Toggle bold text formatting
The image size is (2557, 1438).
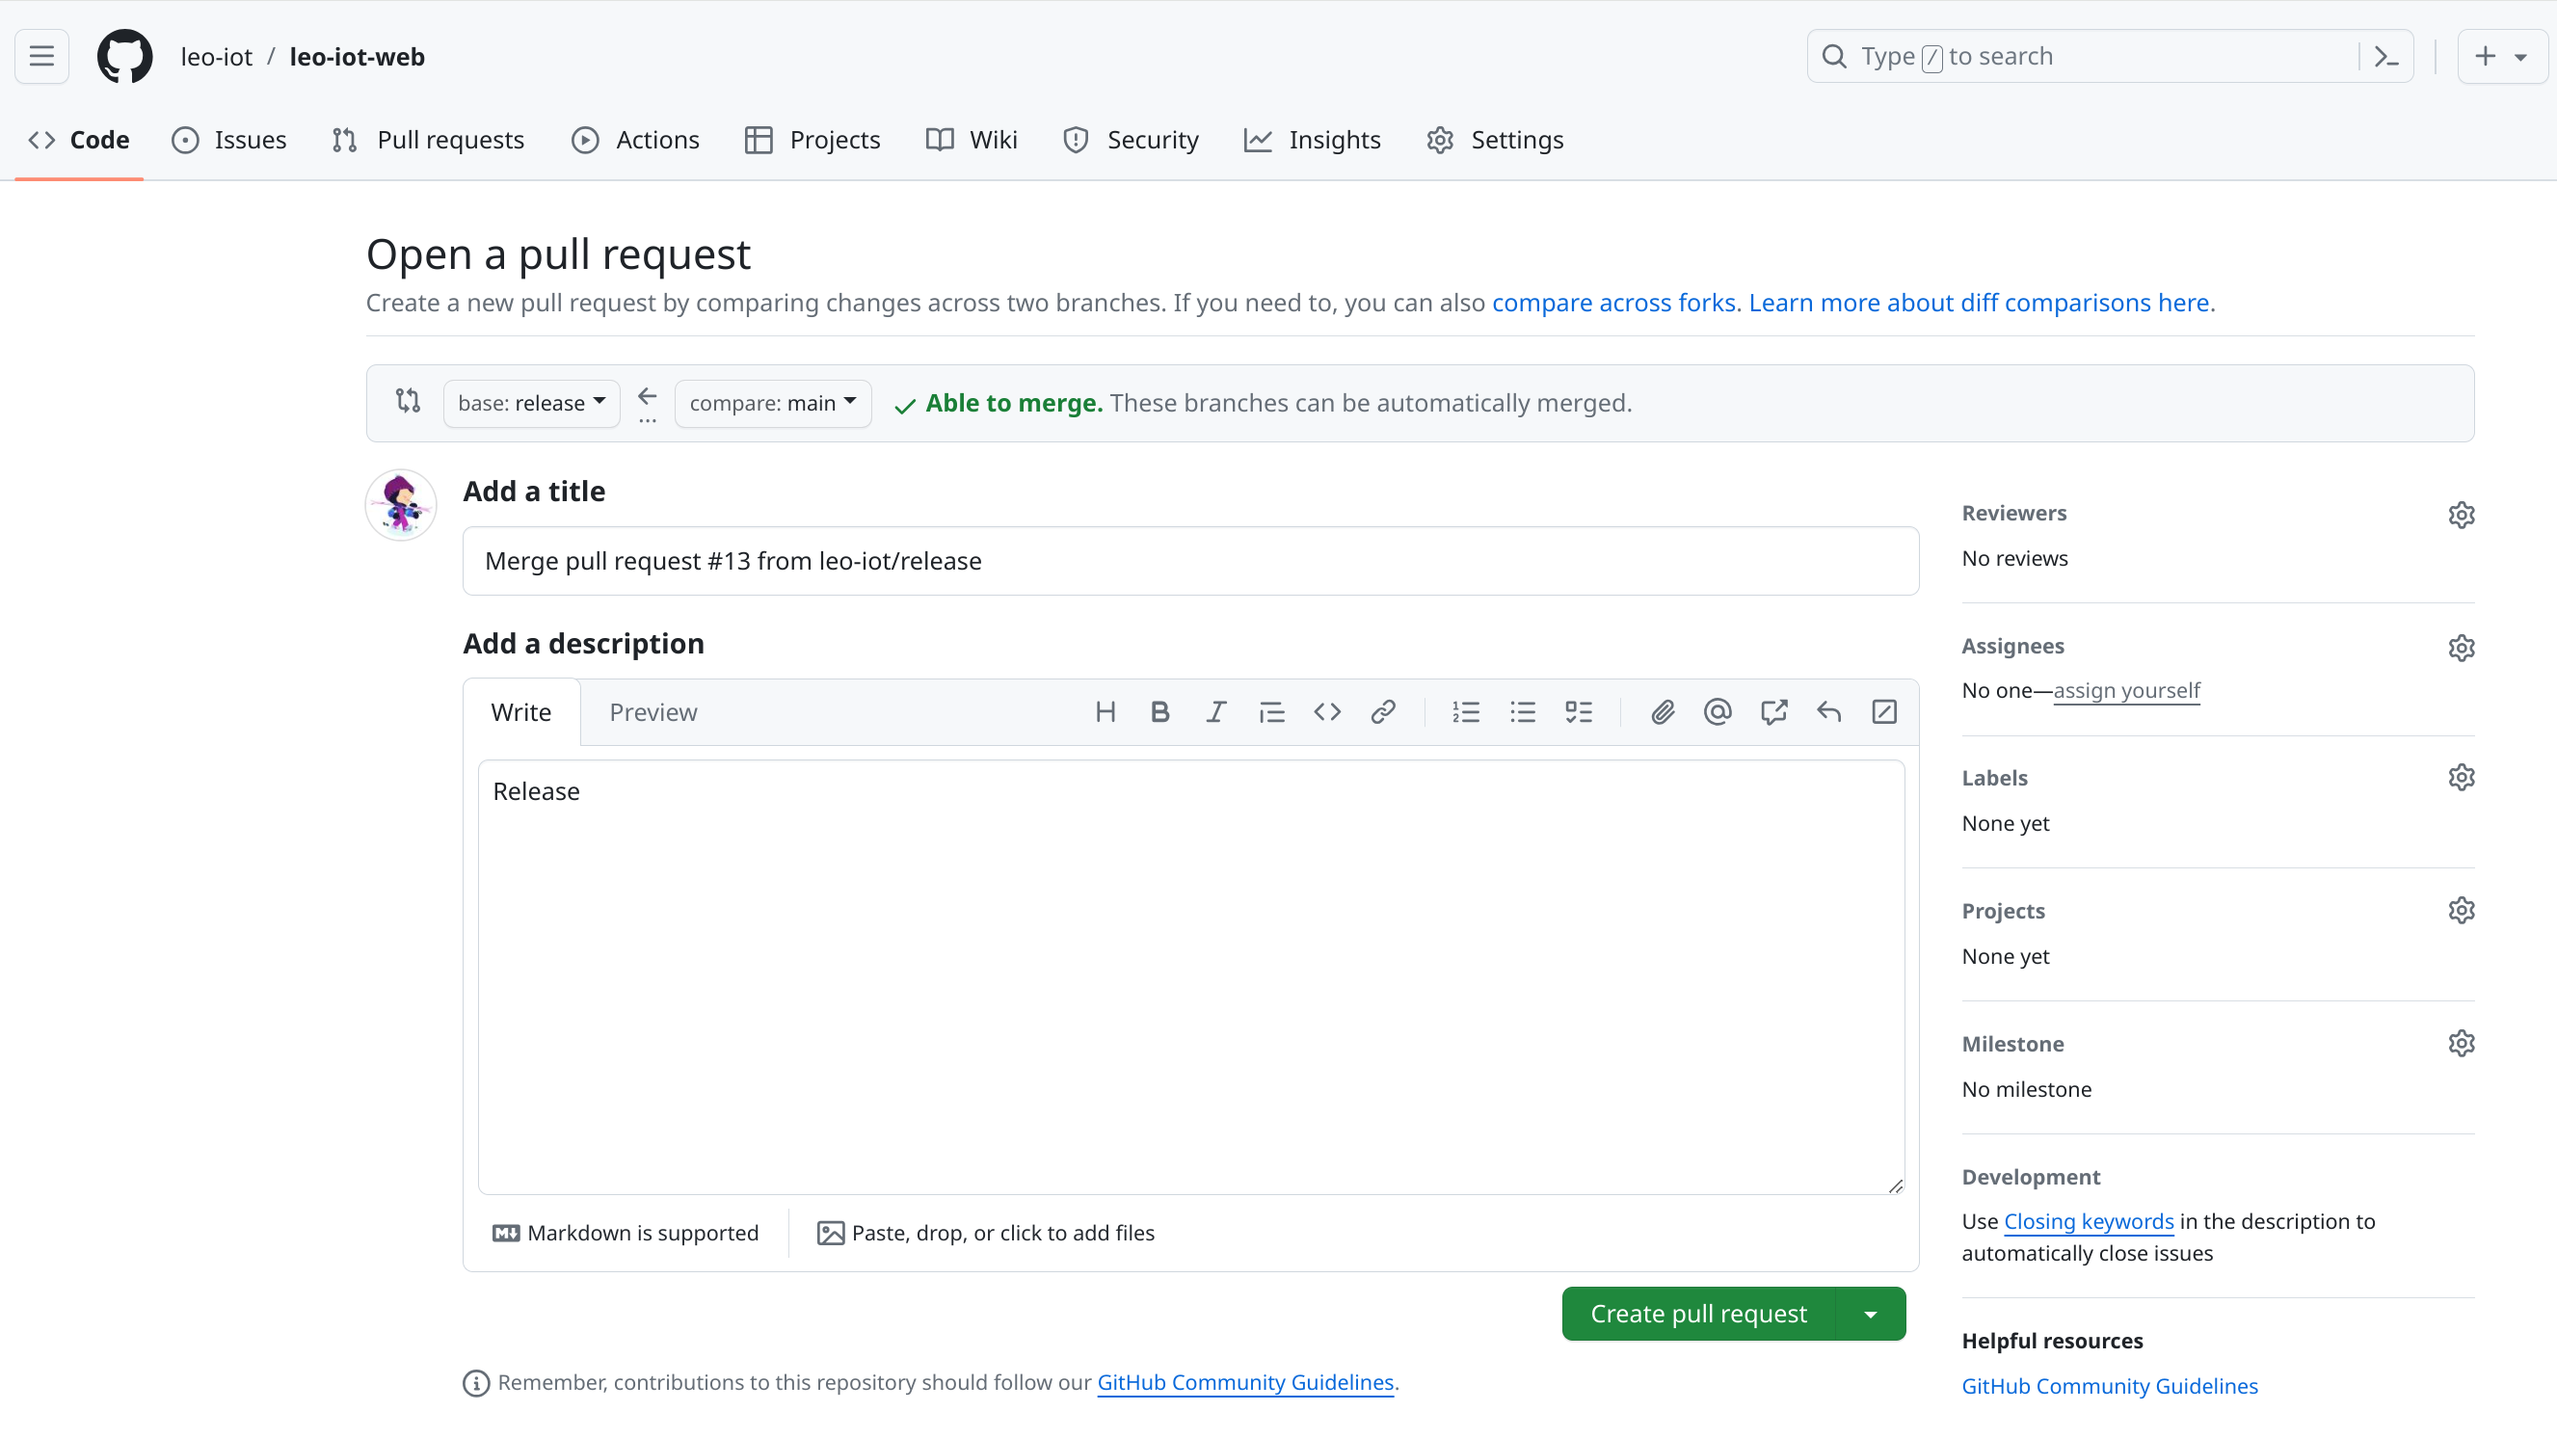point(1159,711)
